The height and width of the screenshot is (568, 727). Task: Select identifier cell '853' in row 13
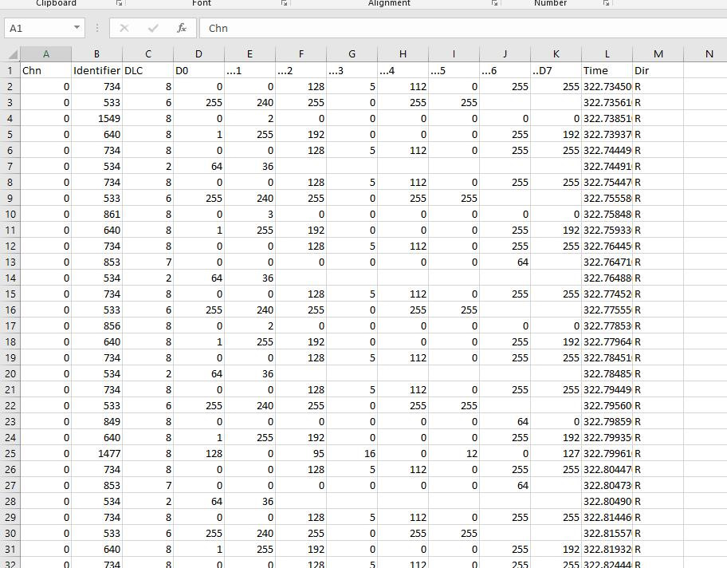click(x=97, y=262)
